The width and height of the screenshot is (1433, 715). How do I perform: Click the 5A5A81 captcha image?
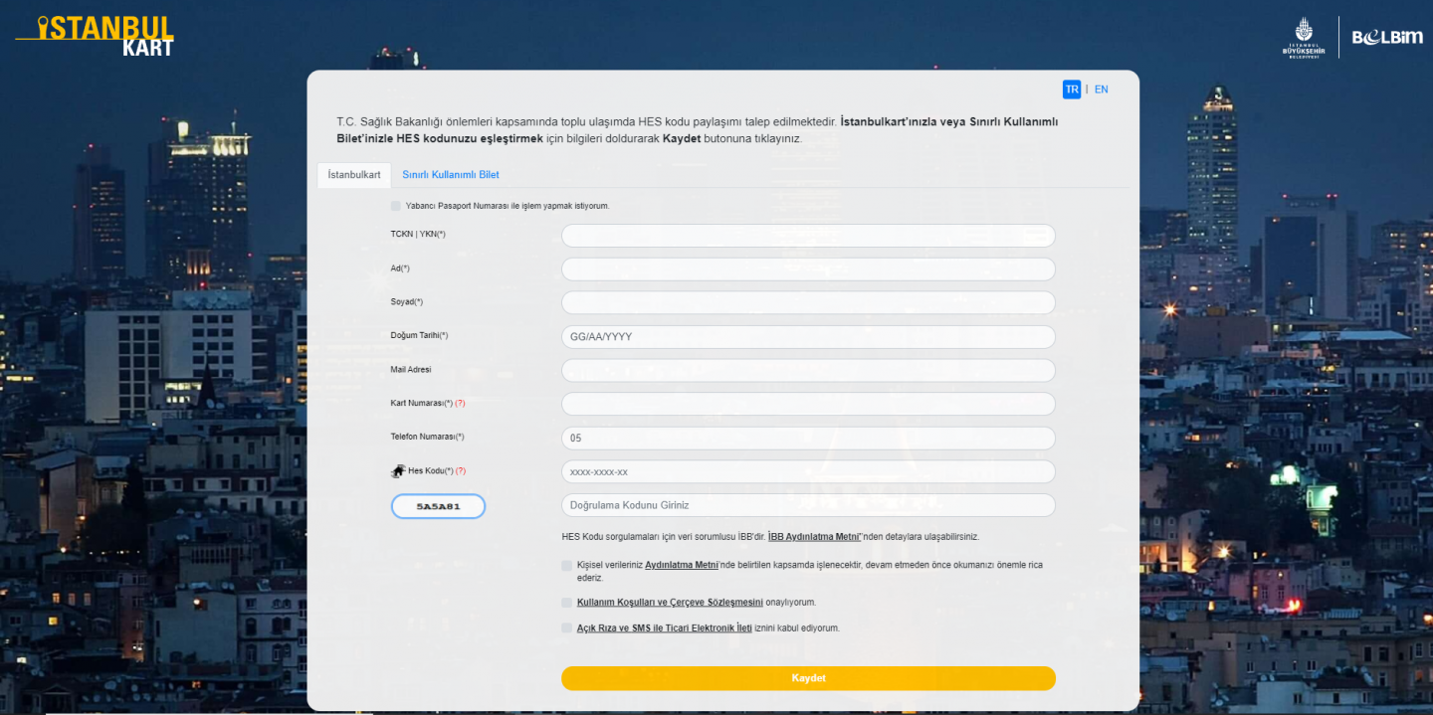tap(438, 506)
